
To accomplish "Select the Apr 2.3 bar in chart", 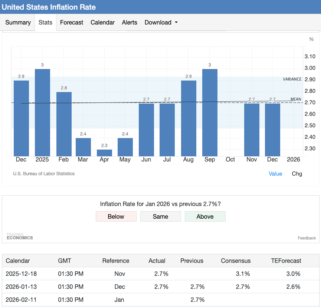I will click(x=104, y=153).
